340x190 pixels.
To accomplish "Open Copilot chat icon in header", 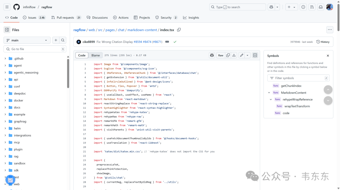I will click(271, 7).
